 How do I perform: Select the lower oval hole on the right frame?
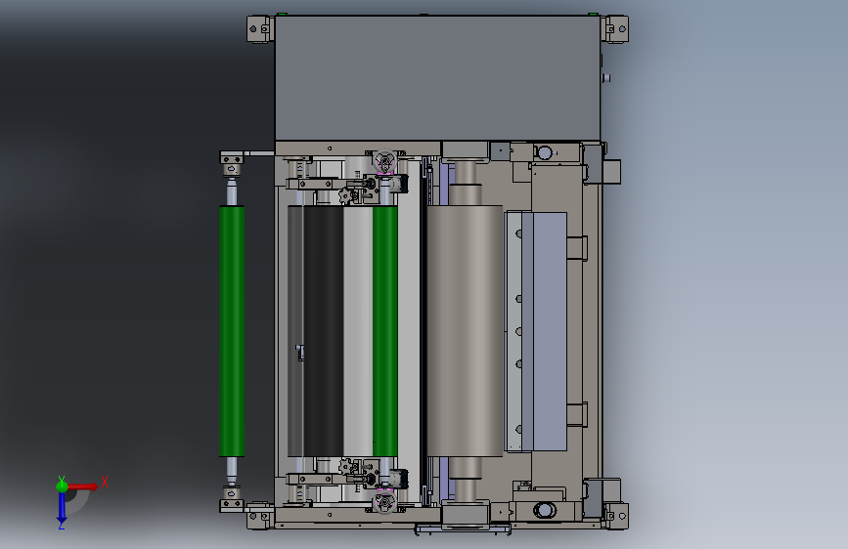(545, 510)
